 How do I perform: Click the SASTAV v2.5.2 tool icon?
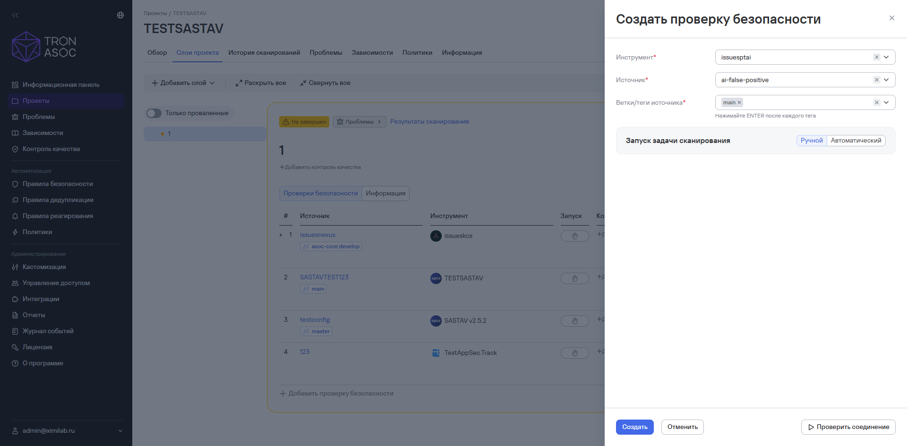[436, 321]
